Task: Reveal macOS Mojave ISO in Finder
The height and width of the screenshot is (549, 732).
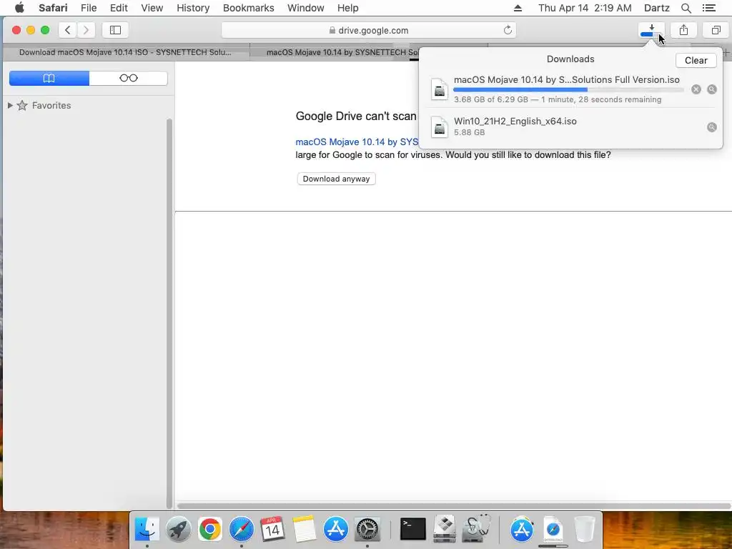Action: click(711, 89)
